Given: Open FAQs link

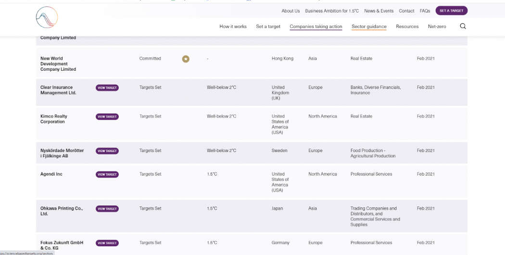Looking at the screenshot, I should (425, 11).
